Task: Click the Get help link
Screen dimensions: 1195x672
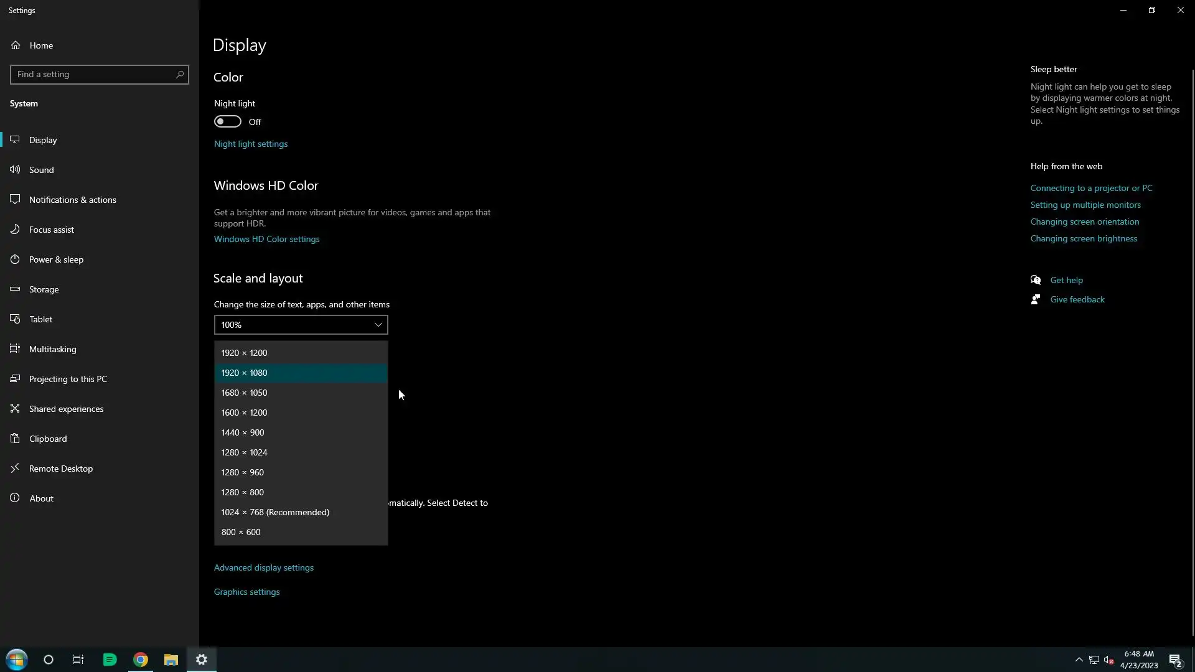Action: click(x=1066, y=280)
